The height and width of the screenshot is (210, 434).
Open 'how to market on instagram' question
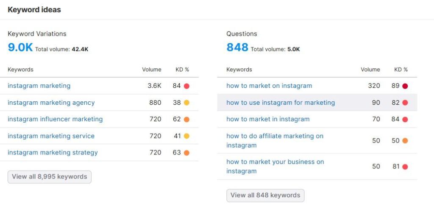269,86
